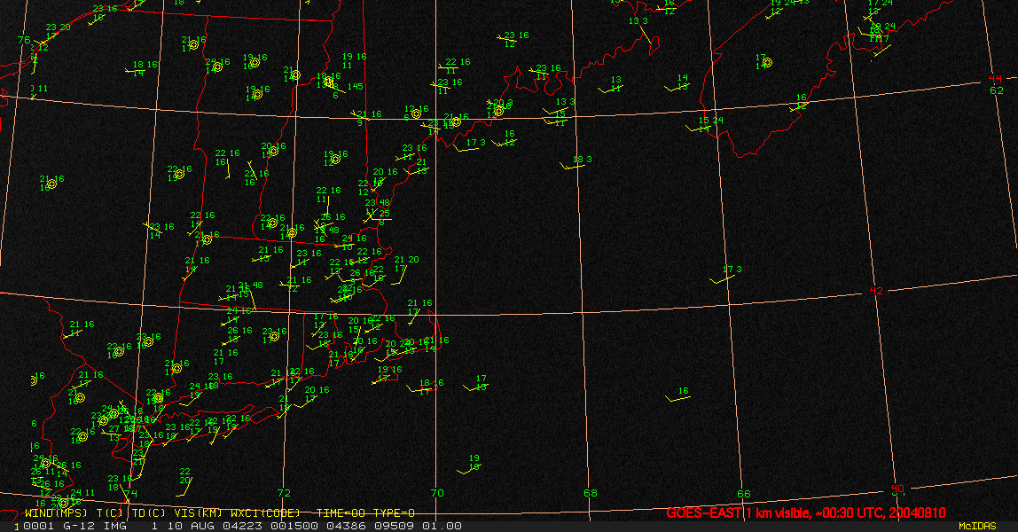
Task: Click the TIME=00 legend text
Action: point(340,513)
